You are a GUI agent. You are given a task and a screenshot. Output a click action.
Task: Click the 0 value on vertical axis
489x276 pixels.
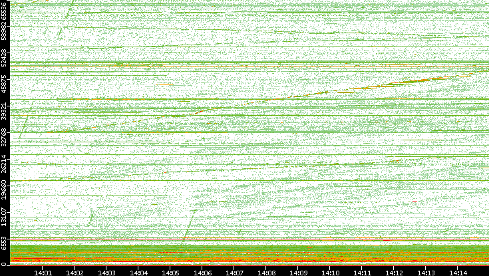[3, 265]
